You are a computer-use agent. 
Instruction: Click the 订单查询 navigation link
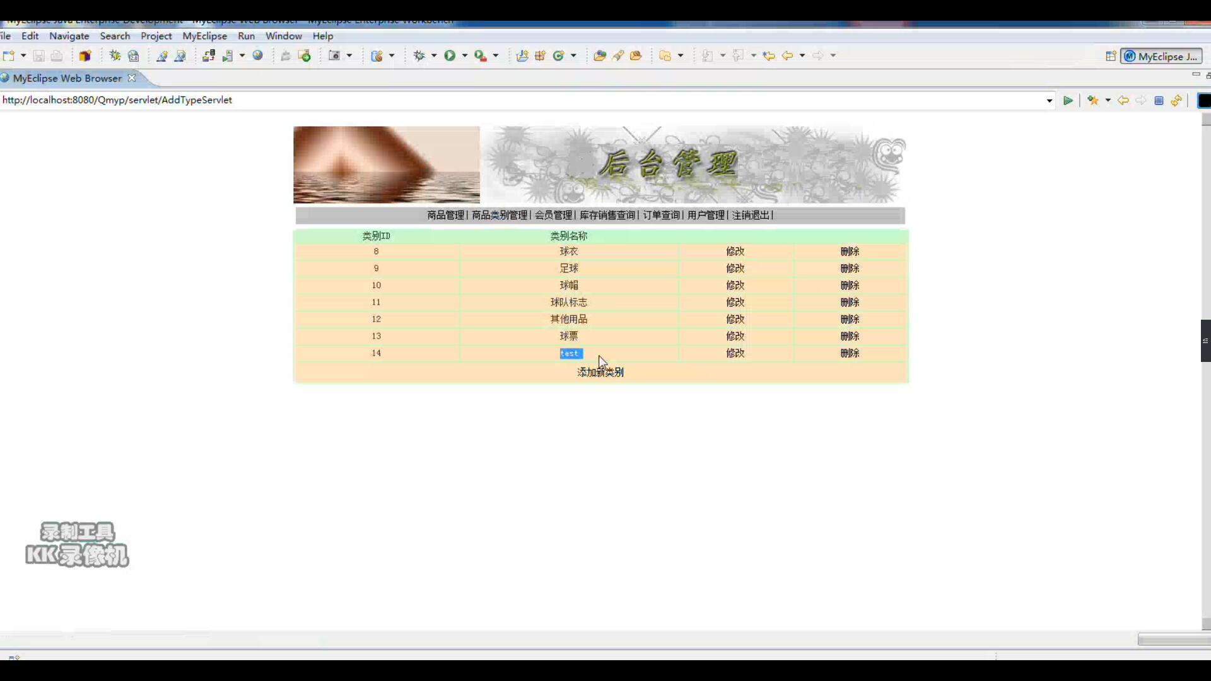(661, 215)
